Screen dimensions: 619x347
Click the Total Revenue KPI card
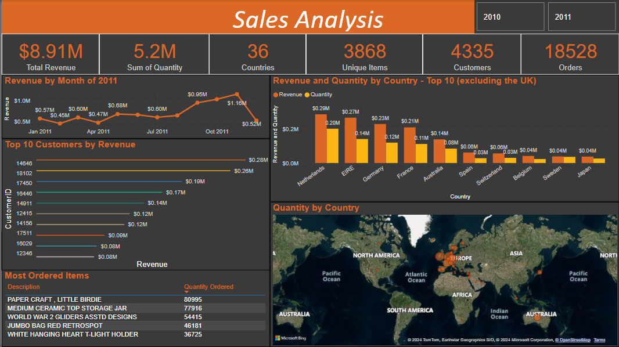49,54
